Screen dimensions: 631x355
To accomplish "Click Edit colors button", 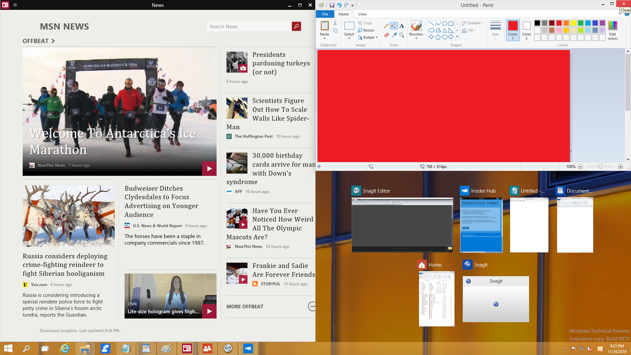I will pos(613,30).
